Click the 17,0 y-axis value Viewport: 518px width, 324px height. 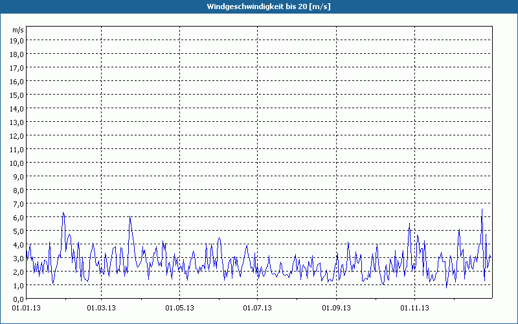tap(17, 68)
